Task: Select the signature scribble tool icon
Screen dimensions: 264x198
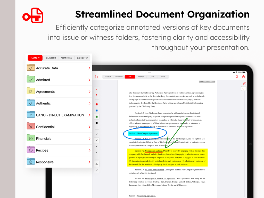Action: pyautogui.click(x=96, y=164)
